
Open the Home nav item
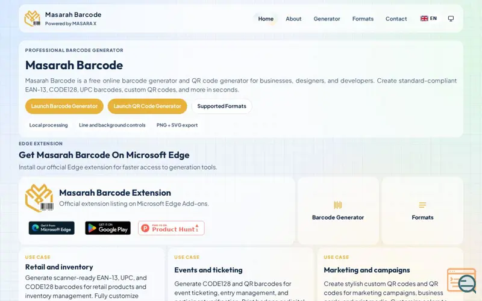[266, 19]
